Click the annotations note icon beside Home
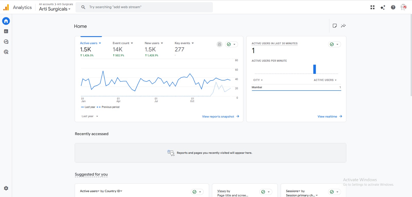The image size is (412, 197). coord(335,26)
